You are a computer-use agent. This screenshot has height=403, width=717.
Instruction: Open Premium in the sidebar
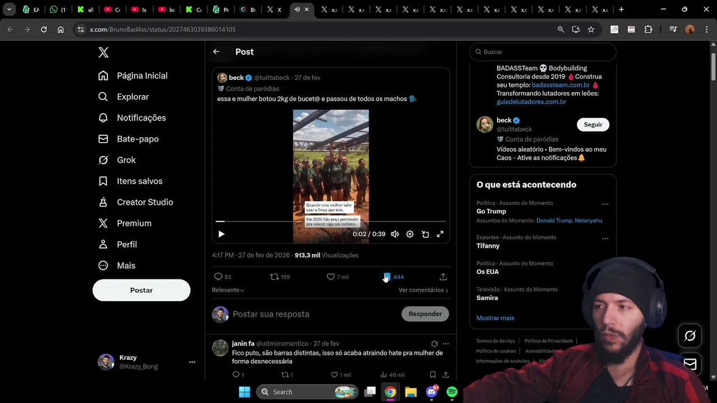(125, 223)
